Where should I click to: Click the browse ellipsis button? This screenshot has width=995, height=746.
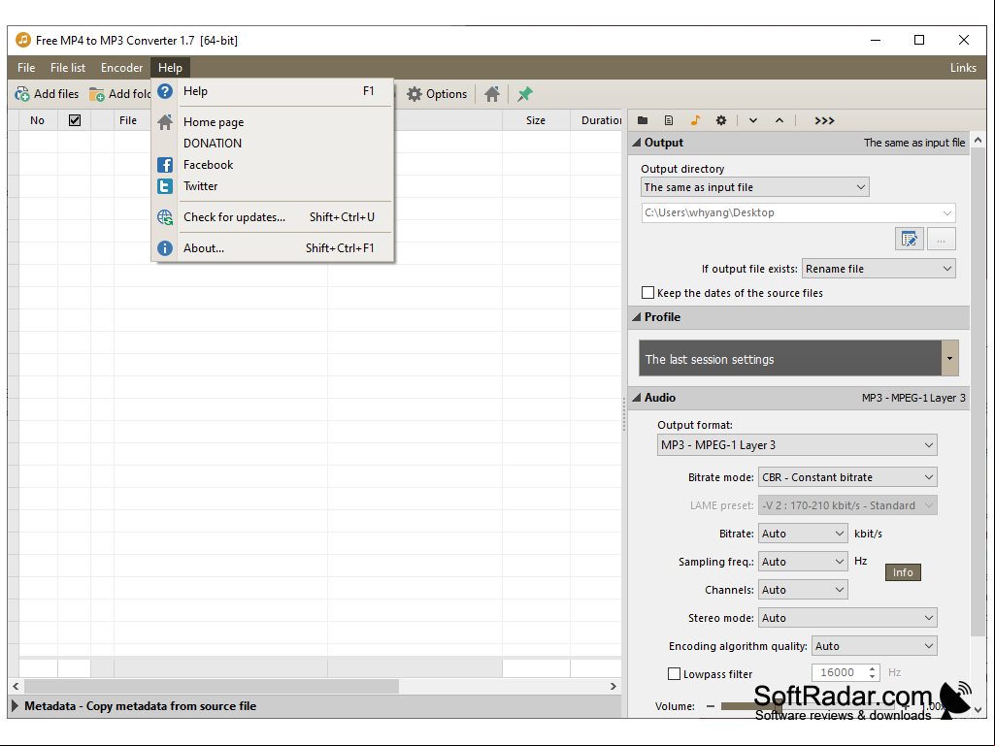941,240
